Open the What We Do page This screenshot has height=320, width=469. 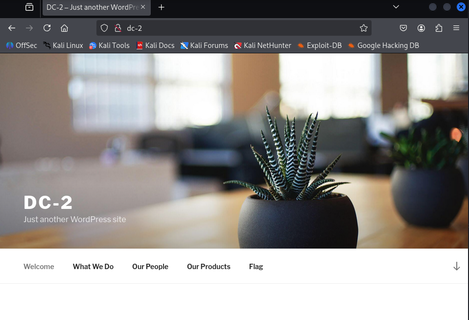(93, 267)
